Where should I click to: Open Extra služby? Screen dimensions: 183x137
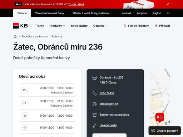(x=79, y=26)
